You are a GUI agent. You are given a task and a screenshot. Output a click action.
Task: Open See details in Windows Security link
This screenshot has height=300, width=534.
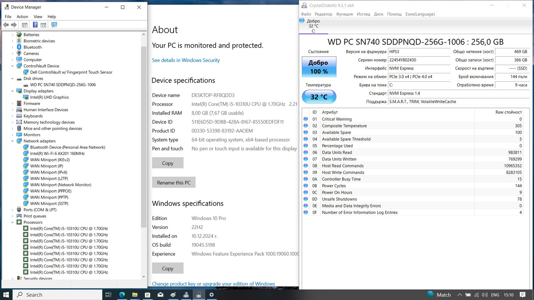[186, 60]
